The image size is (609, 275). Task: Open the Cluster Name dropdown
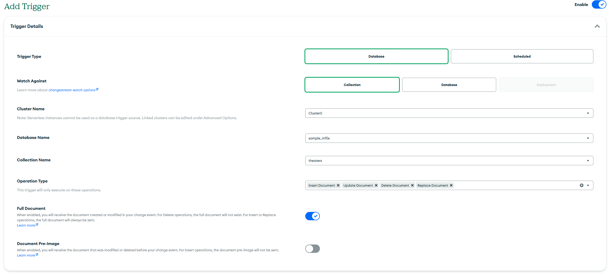(x=449, y=113)
